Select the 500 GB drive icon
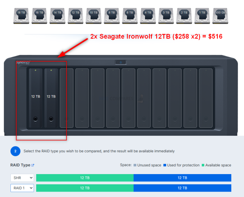The width and height of the screenshot is (244, 197). pyautogui.click(x=220, y=16)
